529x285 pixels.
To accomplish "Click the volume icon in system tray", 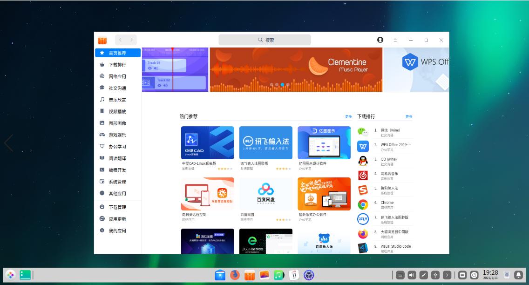I will 412,275.
